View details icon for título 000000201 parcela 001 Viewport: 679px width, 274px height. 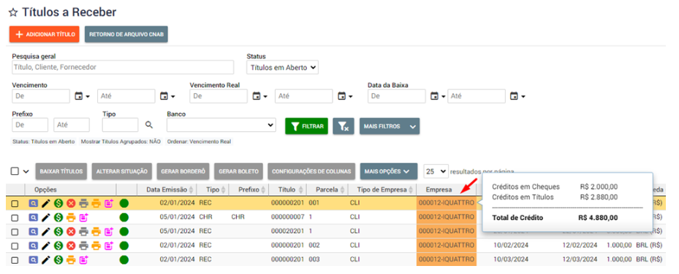pyautogui.click(x=34, y=203)
